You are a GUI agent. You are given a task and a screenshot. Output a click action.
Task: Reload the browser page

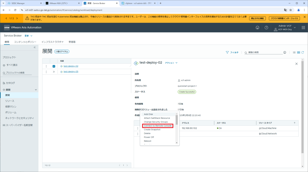15,10
